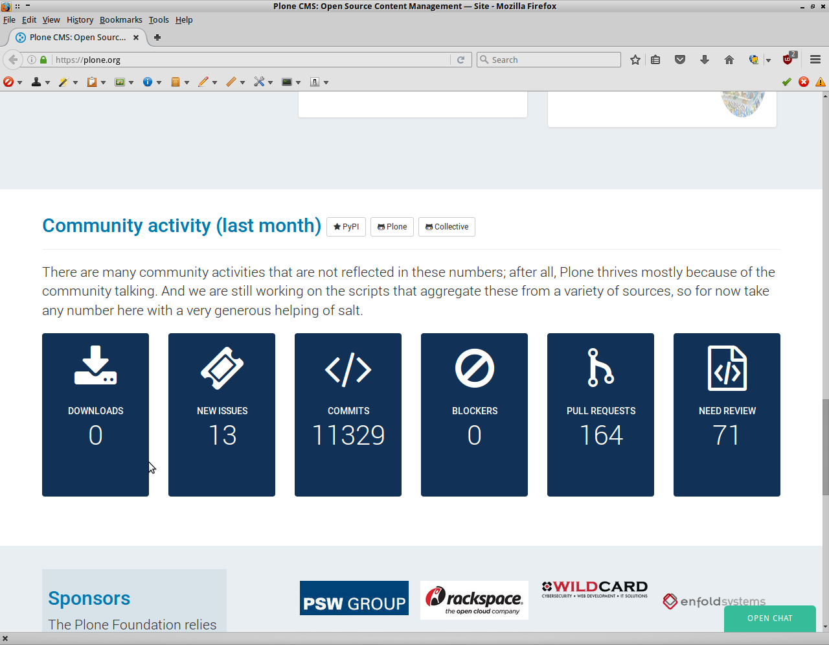Expand the Miscellaneous orange box dropdown
Screen dimensions: 829x645
click(187, 82)
